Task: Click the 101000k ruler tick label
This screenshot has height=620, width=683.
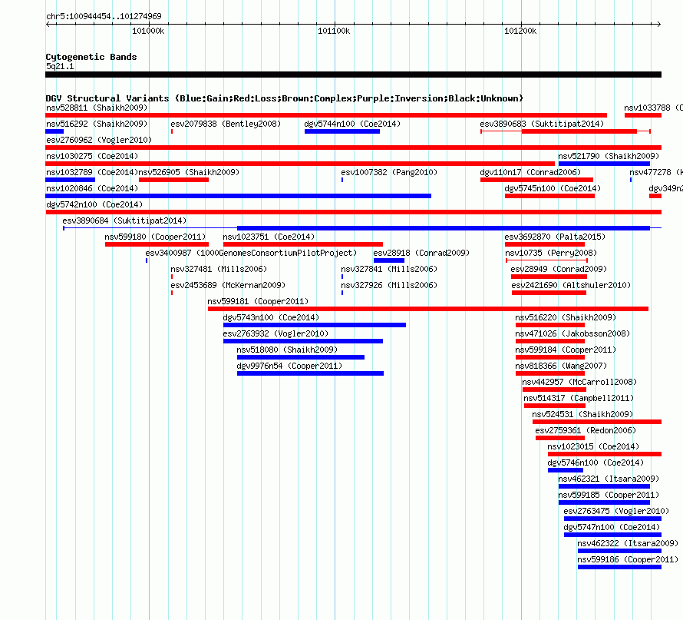Action: coord(148,31)
